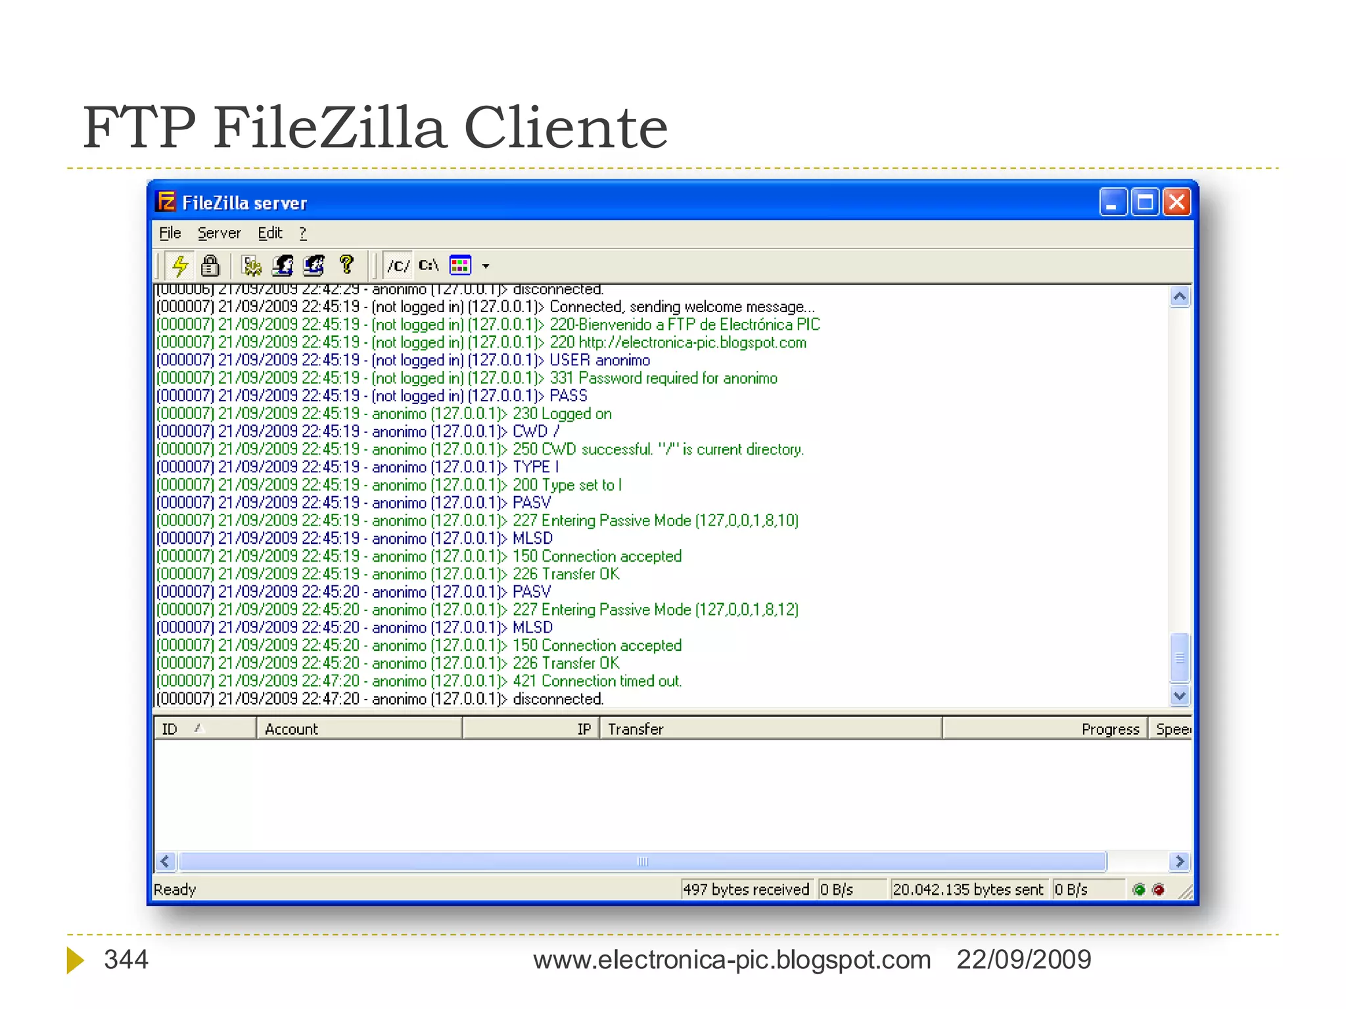Select the C:\ path display toggle

(429, 265)
